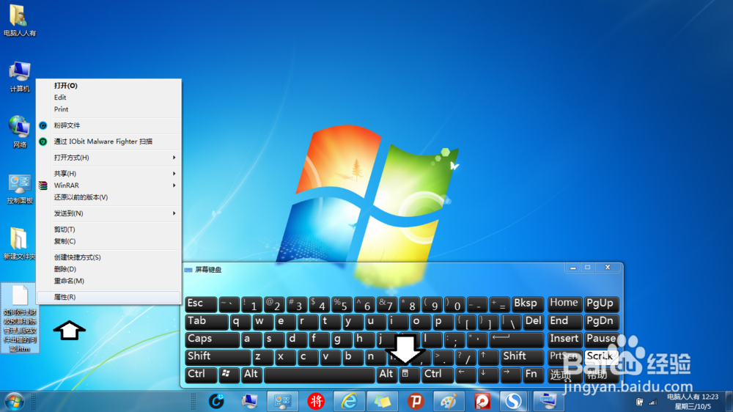The image size is (733, 412).
Task: Click the up arrow key on keyboard
Action: click(488, 356)
